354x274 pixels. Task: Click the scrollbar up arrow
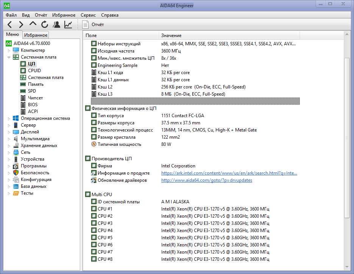[x=347, y=34]
